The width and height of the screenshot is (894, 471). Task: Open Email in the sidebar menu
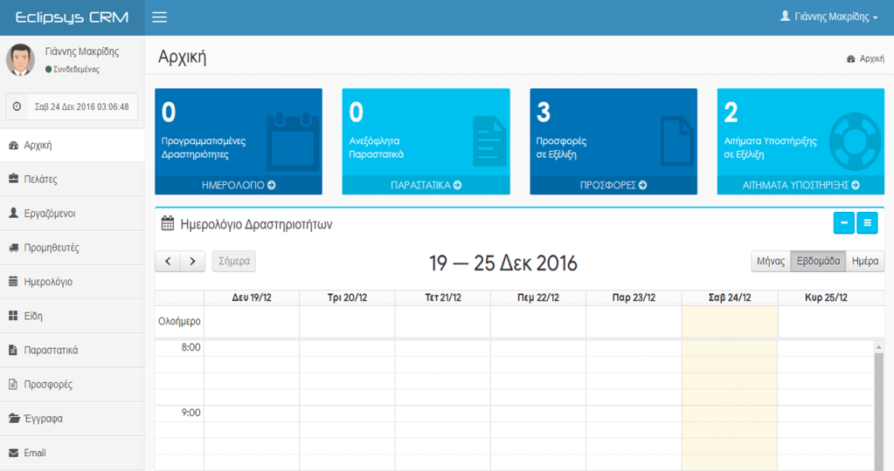click(x=73, y=452)
